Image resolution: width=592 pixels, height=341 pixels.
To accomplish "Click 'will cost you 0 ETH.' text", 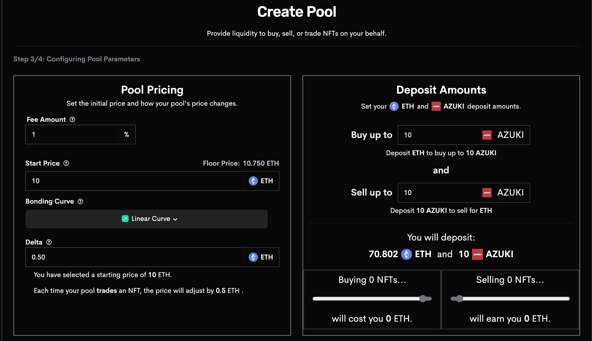I will pyautogui.click(x=372, y=319).
